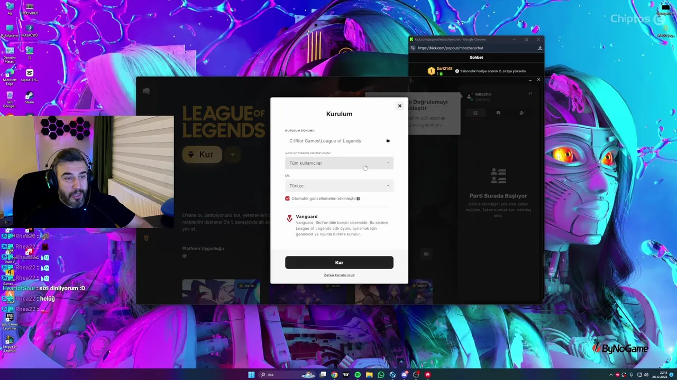Screen dimensions: 677x380
Task: Open TradingView from the taskbar
Action: click(346, 375)
